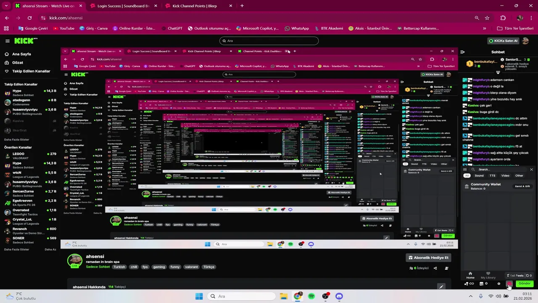
Task: Expand Daha Fazla Göster under followed channels
Action: 17,139
